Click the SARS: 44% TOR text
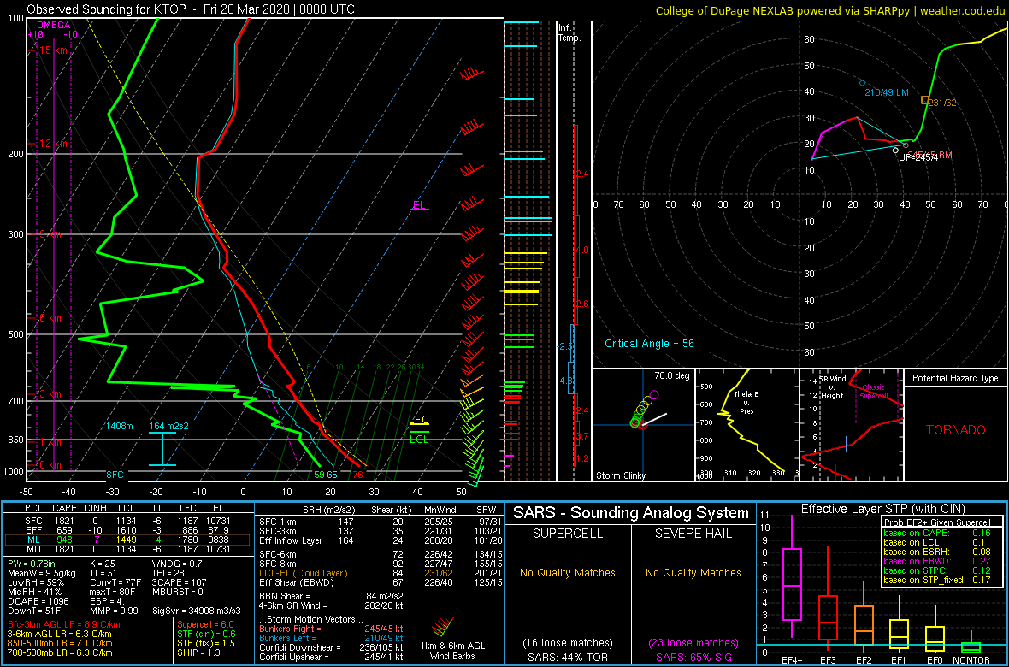 coord(568,657)
